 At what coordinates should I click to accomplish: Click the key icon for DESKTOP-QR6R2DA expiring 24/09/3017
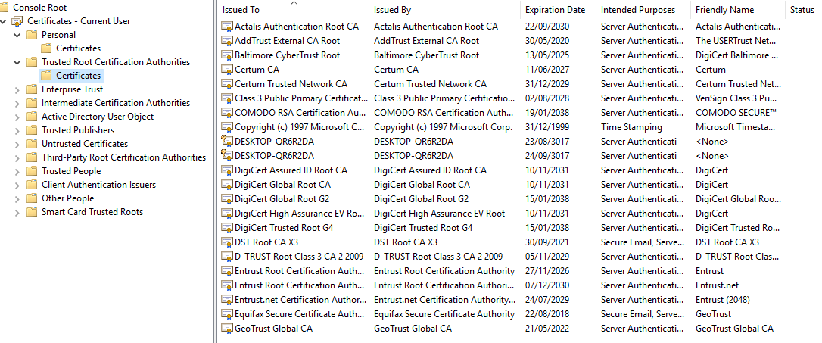[x=227, y=156]
